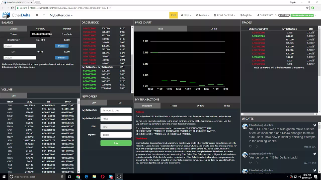Image resolution: width=321 pixels, height=180 pixels.
Task: Open Chrome's three-dot menu
Action: [317, 8]
